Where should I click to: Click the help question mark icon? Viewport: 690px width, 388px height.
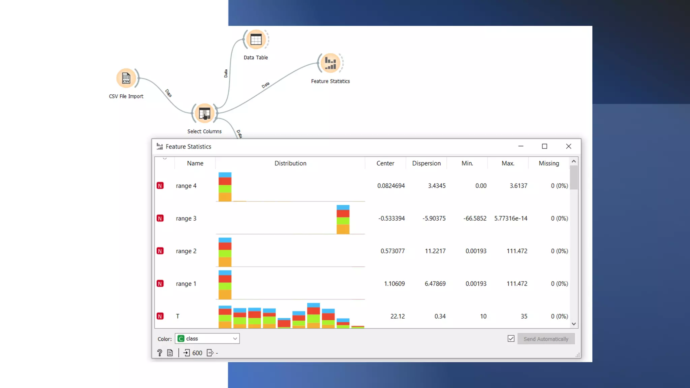(x=160, y=353)
